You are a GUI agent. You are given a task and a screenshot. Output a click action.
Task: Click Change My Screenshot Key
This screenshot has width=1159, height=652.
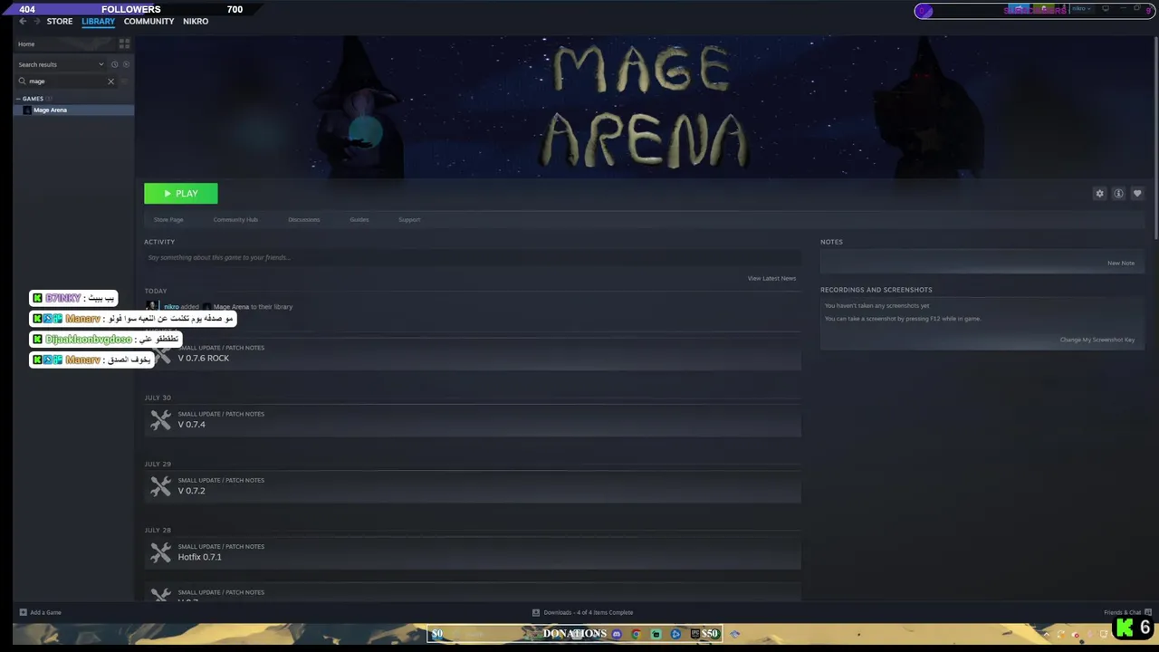(x=1097, y=340)
